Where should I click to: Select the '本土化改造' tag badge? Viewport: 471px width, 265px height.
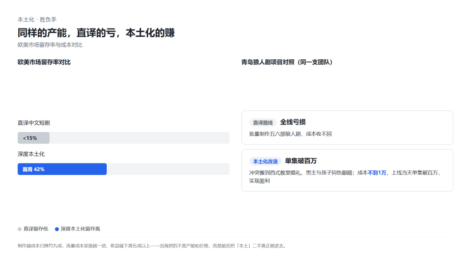(265, 161)
